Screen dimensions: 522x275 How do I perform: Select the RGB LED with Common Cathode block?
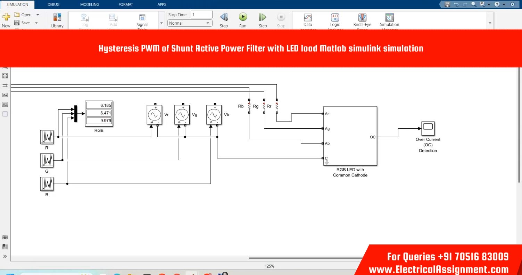[350, 136]
